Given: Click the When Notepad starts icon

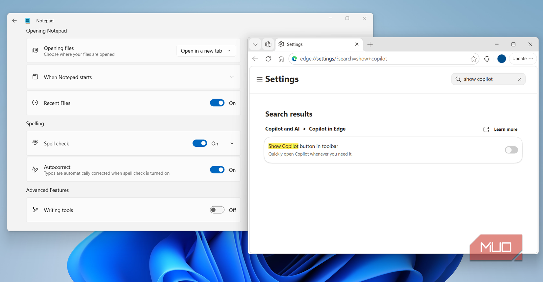Looking at the screenshot, I should pos(35,77).
